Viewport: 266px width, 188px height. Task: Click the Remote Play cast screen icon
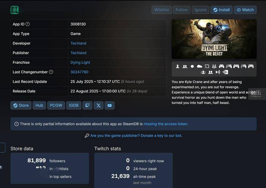207,66
